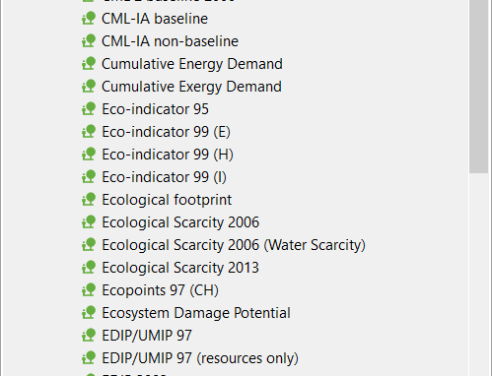Click the icon next to Cumulative Energy Demand
The width and height of the screenshot is (492, 376).
(x=89, y=64)
